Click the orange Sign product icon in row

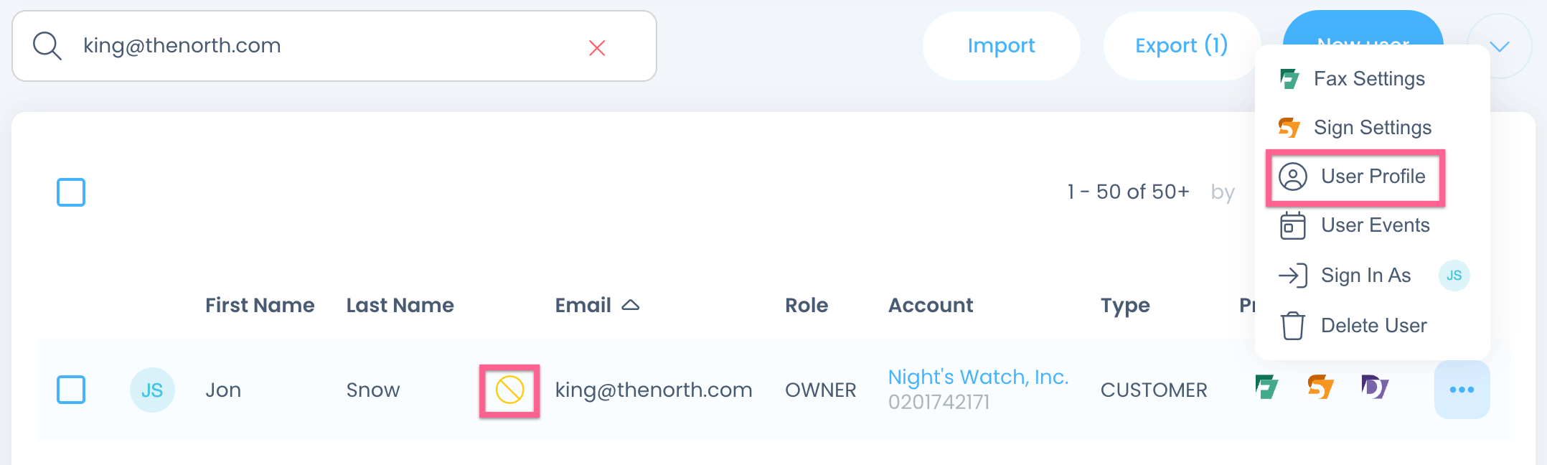[x=1320, y=387]
